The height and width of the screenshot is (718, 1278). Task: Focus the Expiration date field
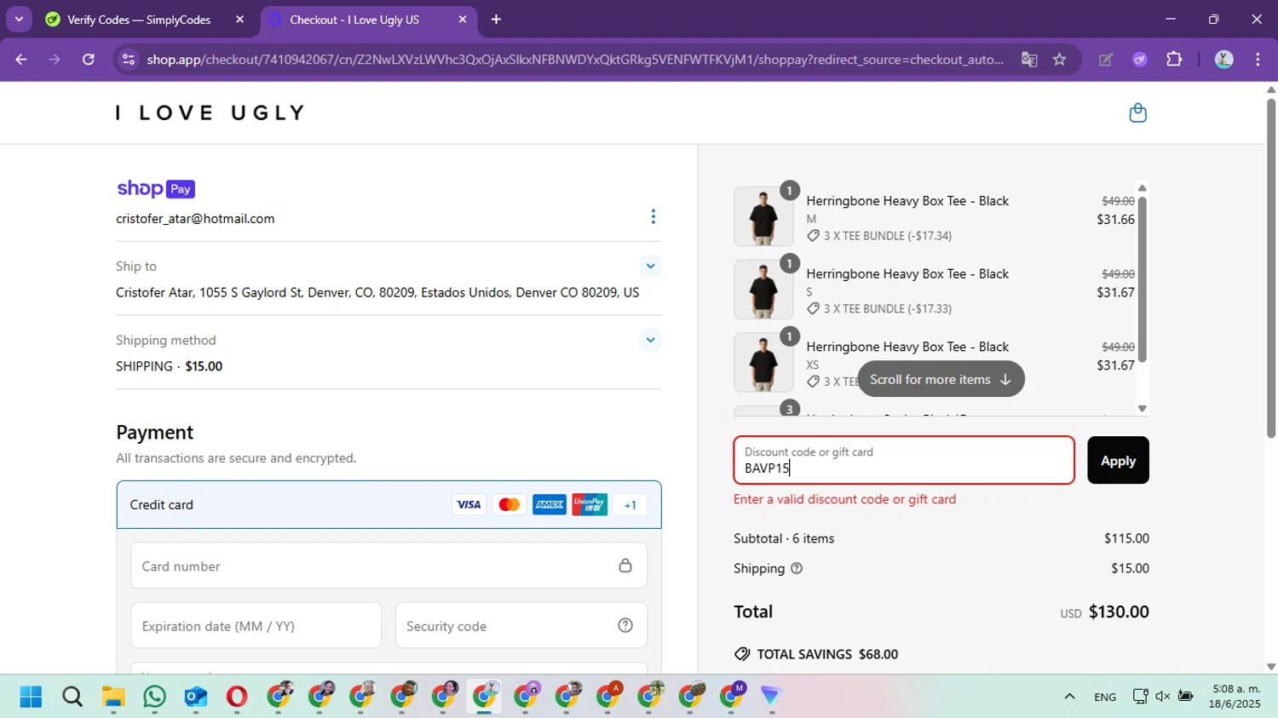coord(256,625)
